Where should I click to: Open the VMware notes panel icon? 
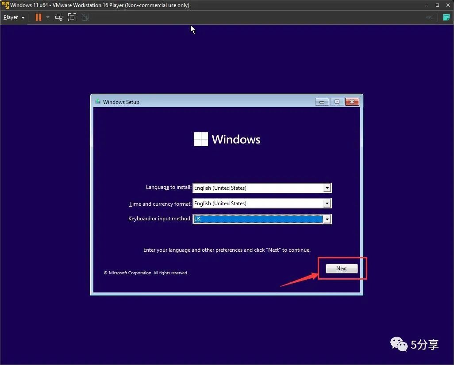click(x=446, y=17)
